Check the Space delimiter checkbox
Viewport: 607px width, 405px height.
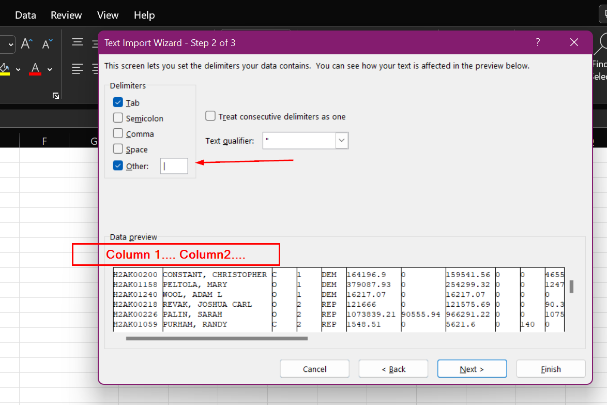coord(118,148)
